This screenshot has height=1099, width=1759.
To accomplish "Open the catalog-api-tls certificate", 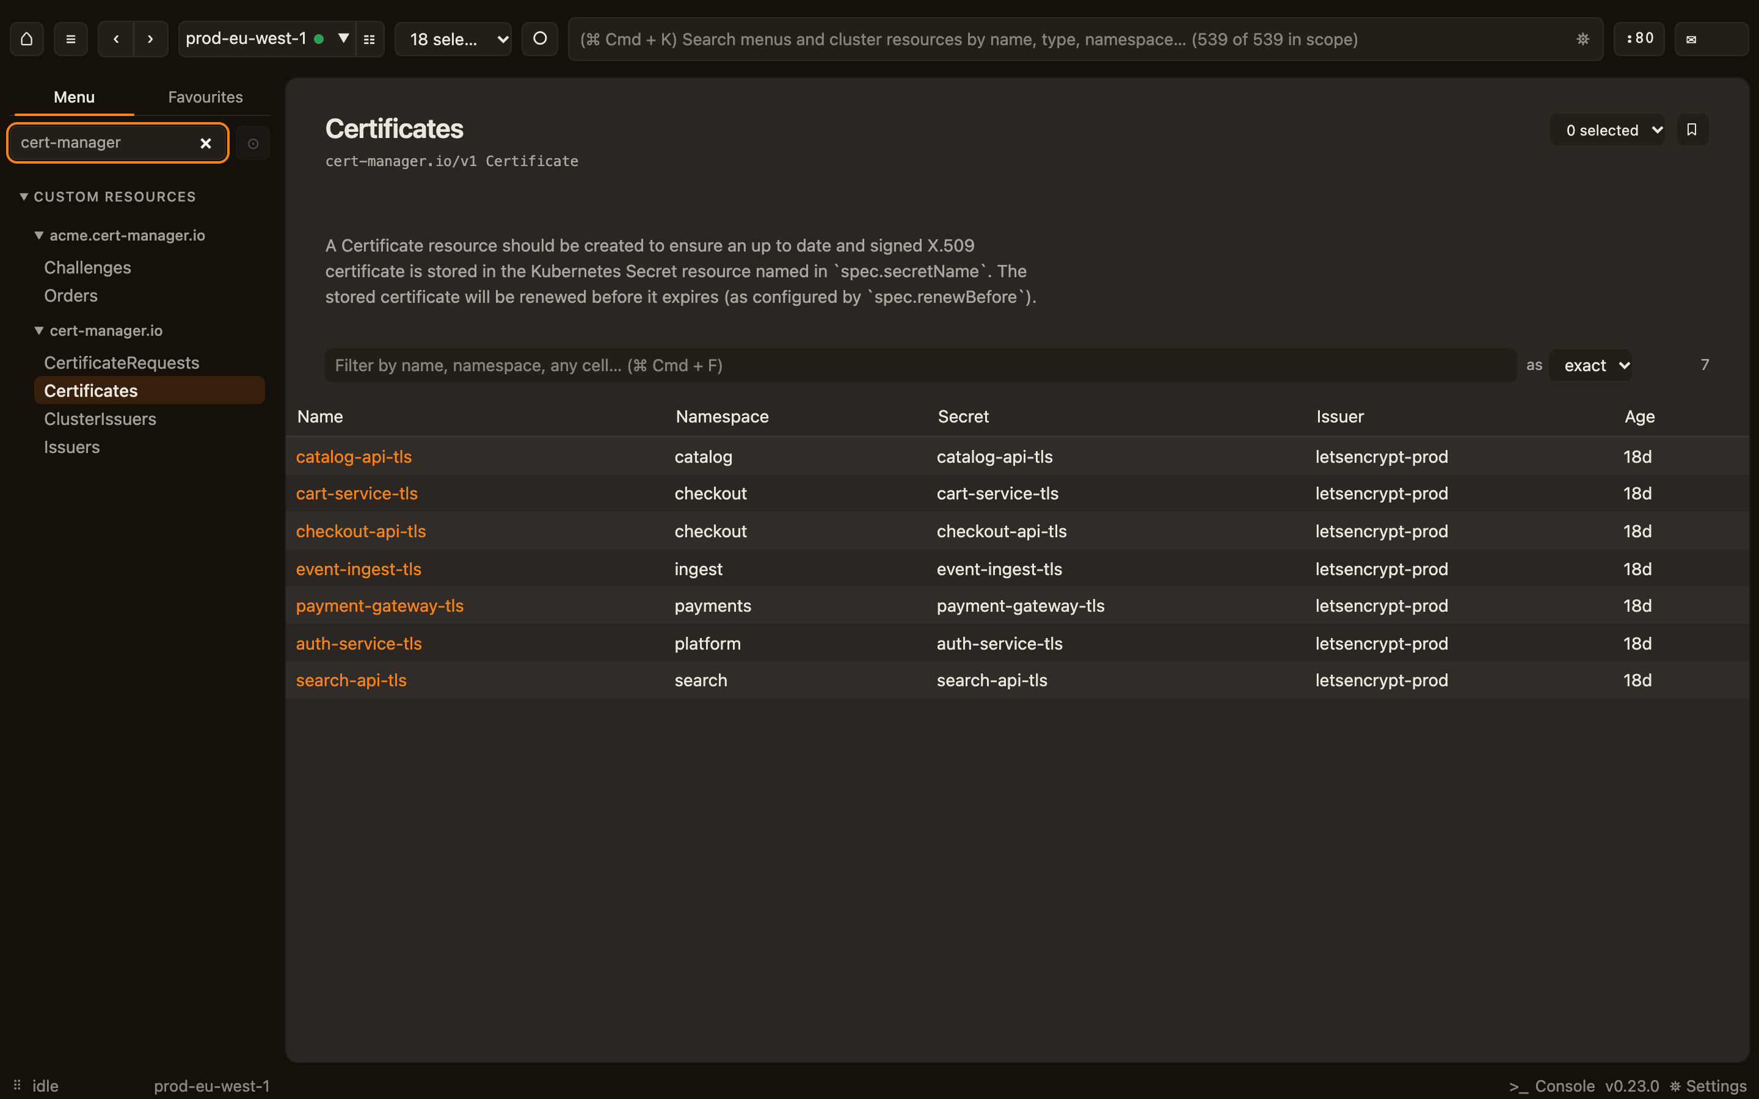I will tap(354, 457).
